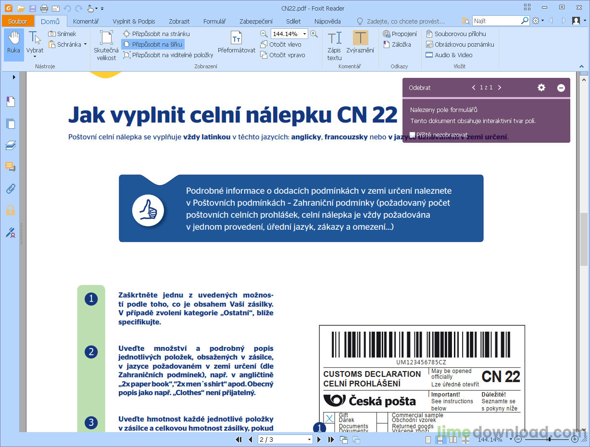Select the Zvýraznění (Highlight) tool
This screenshot has height=447, width=590.
pos(360,43)
